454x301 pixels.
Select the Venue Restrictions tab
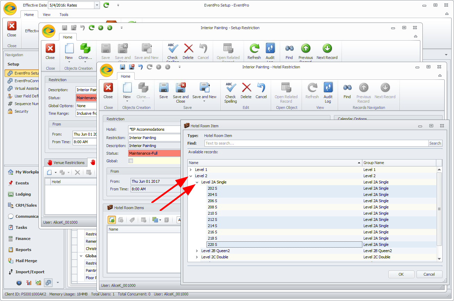66,163
